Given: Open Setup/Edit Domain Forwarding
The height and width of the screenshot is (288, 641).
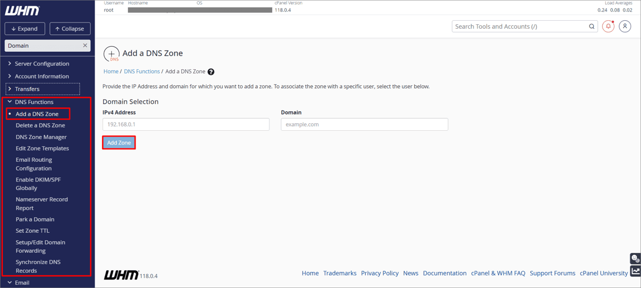Looking at the screenshot, I should tap(40, 247).
